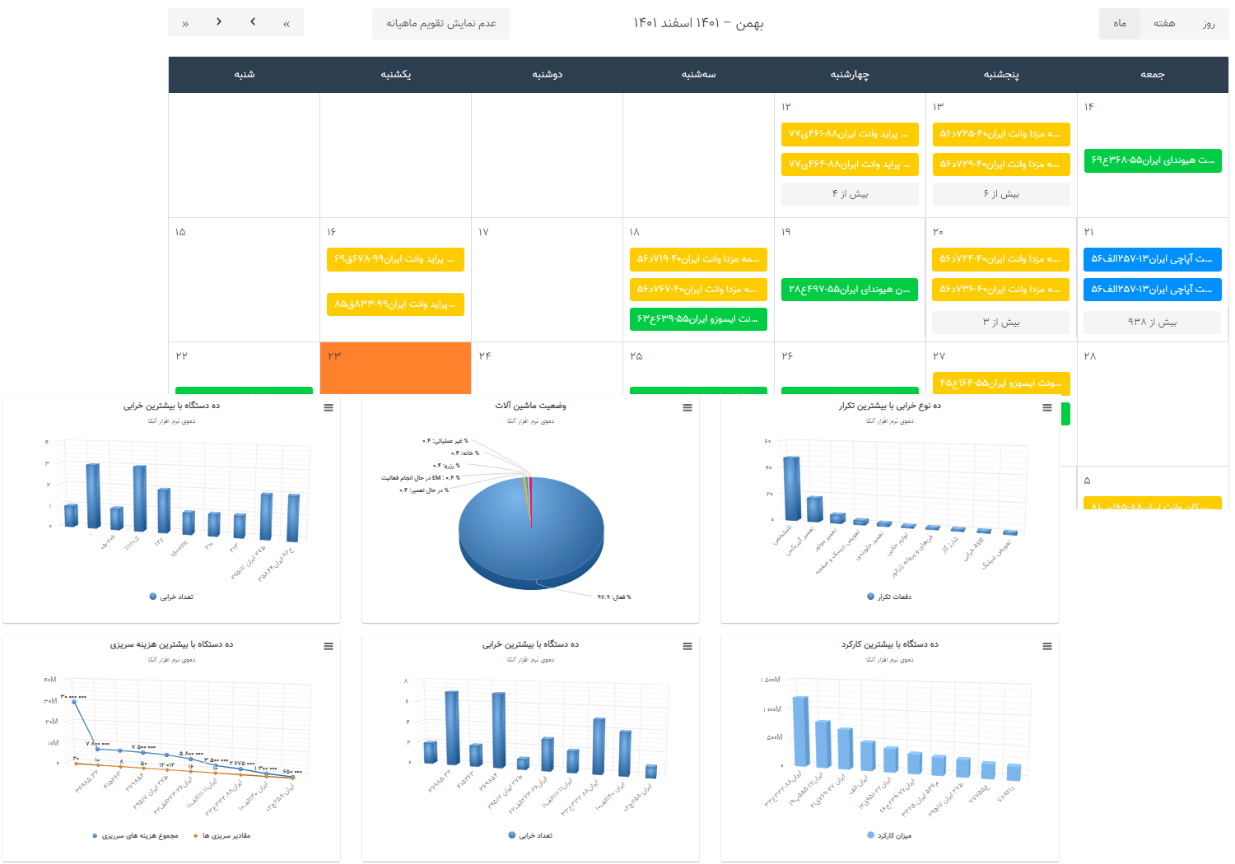Click day number ۱۵ in calendar

click(180, 232)
